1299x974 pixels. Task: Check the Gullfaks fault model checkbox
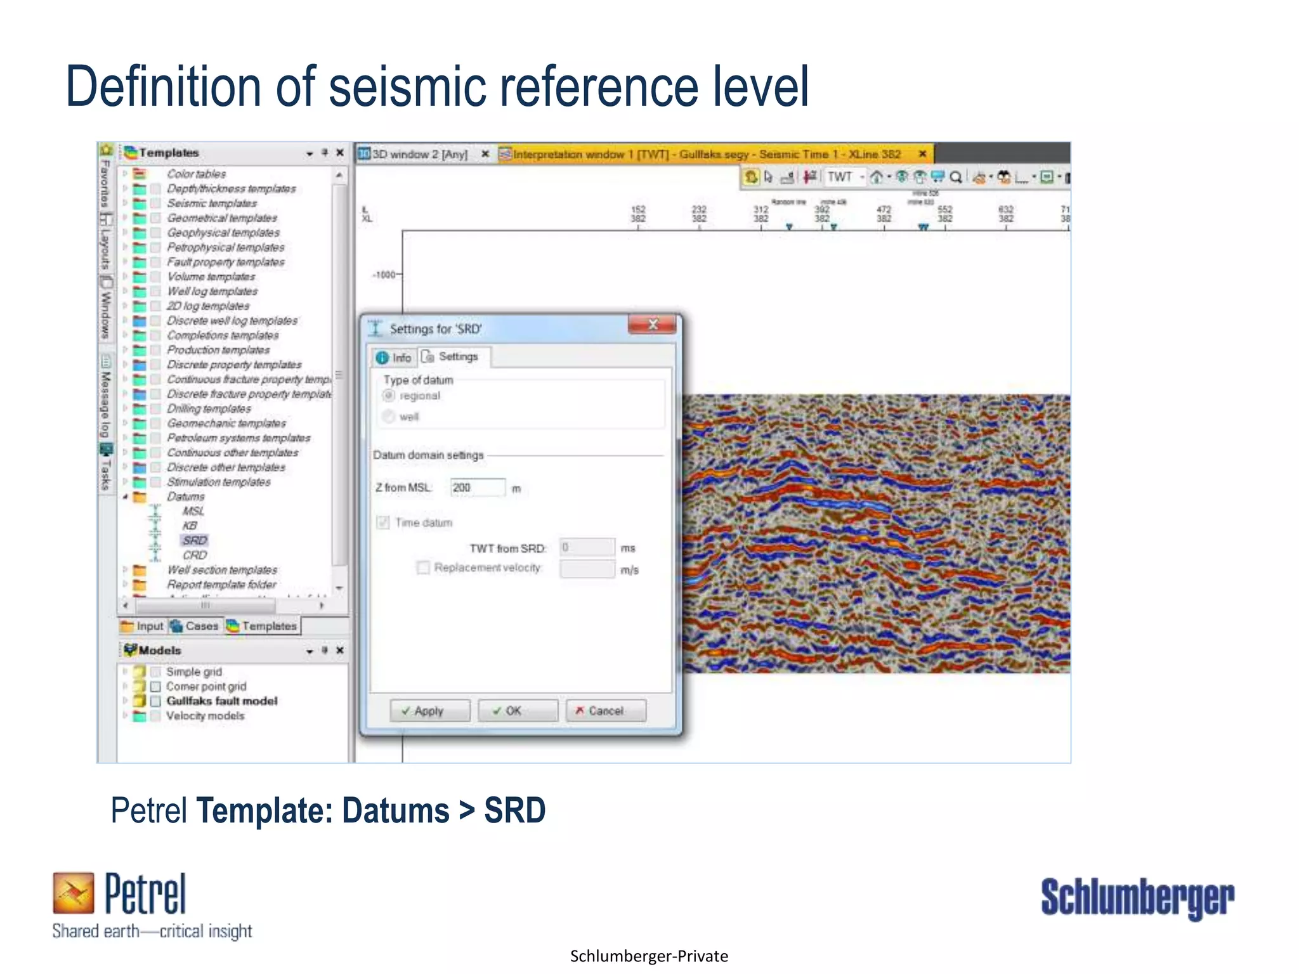point(155,701)
